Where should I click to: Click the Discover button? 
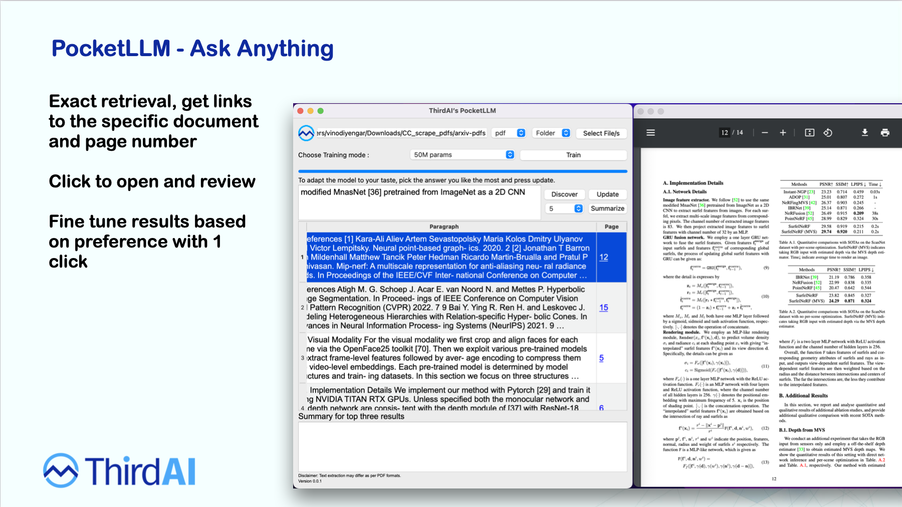[564, 194]
